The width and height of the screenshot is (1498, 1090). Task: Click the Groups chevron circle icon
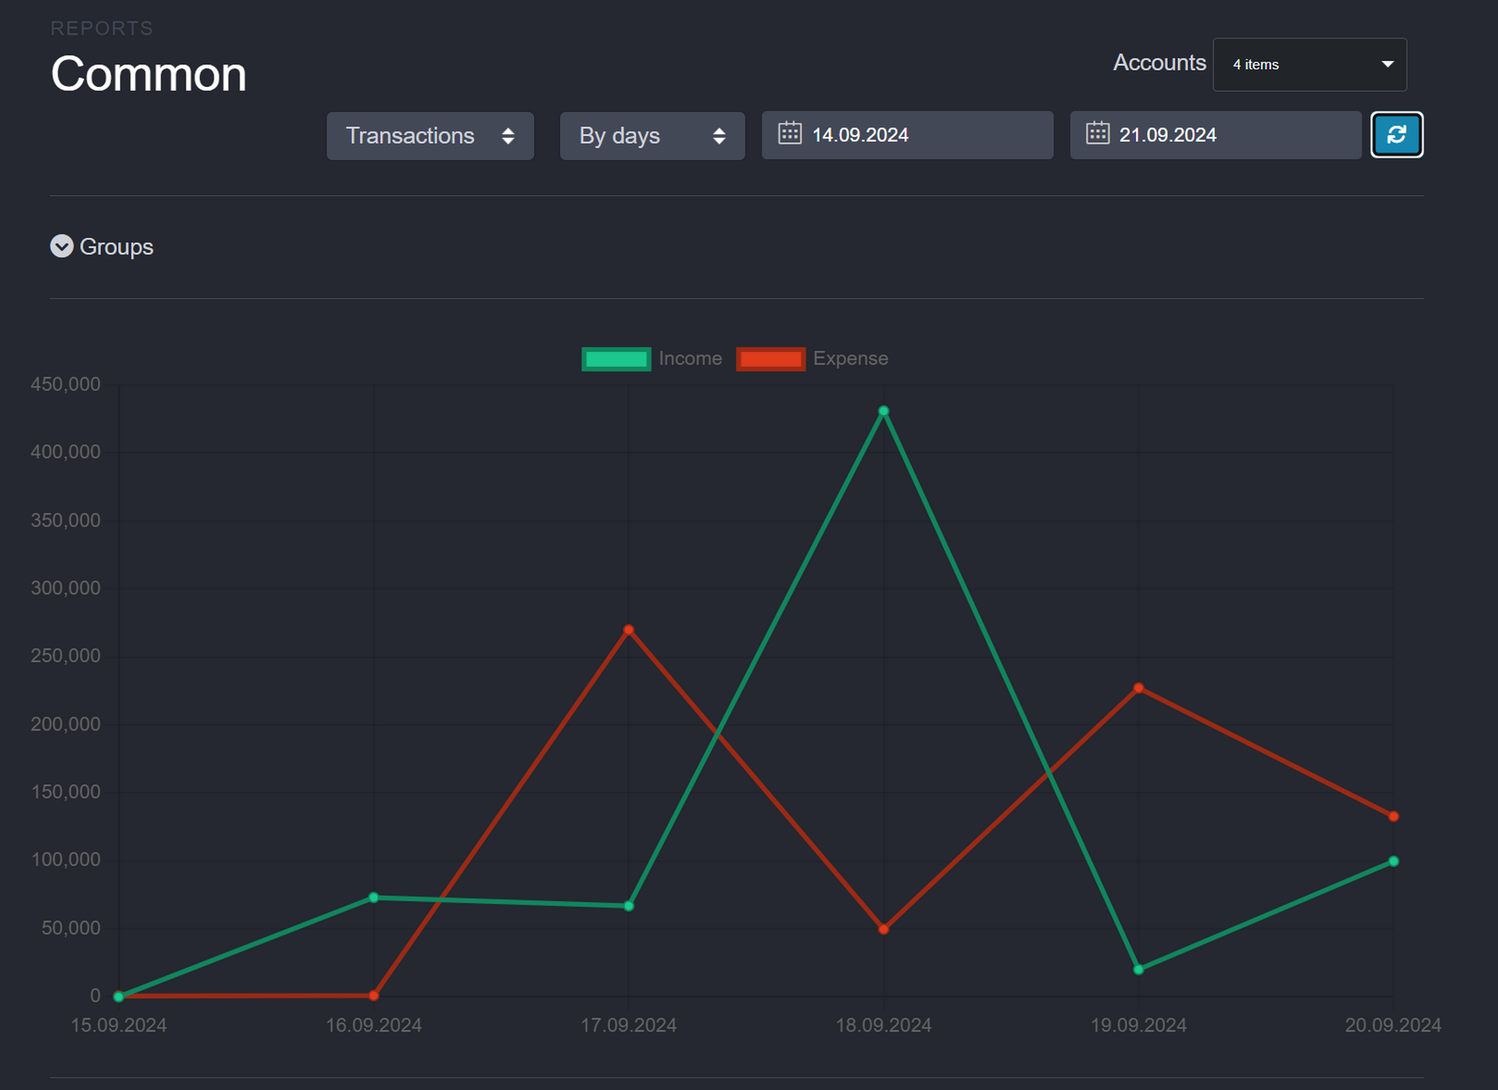click(62, 246)
